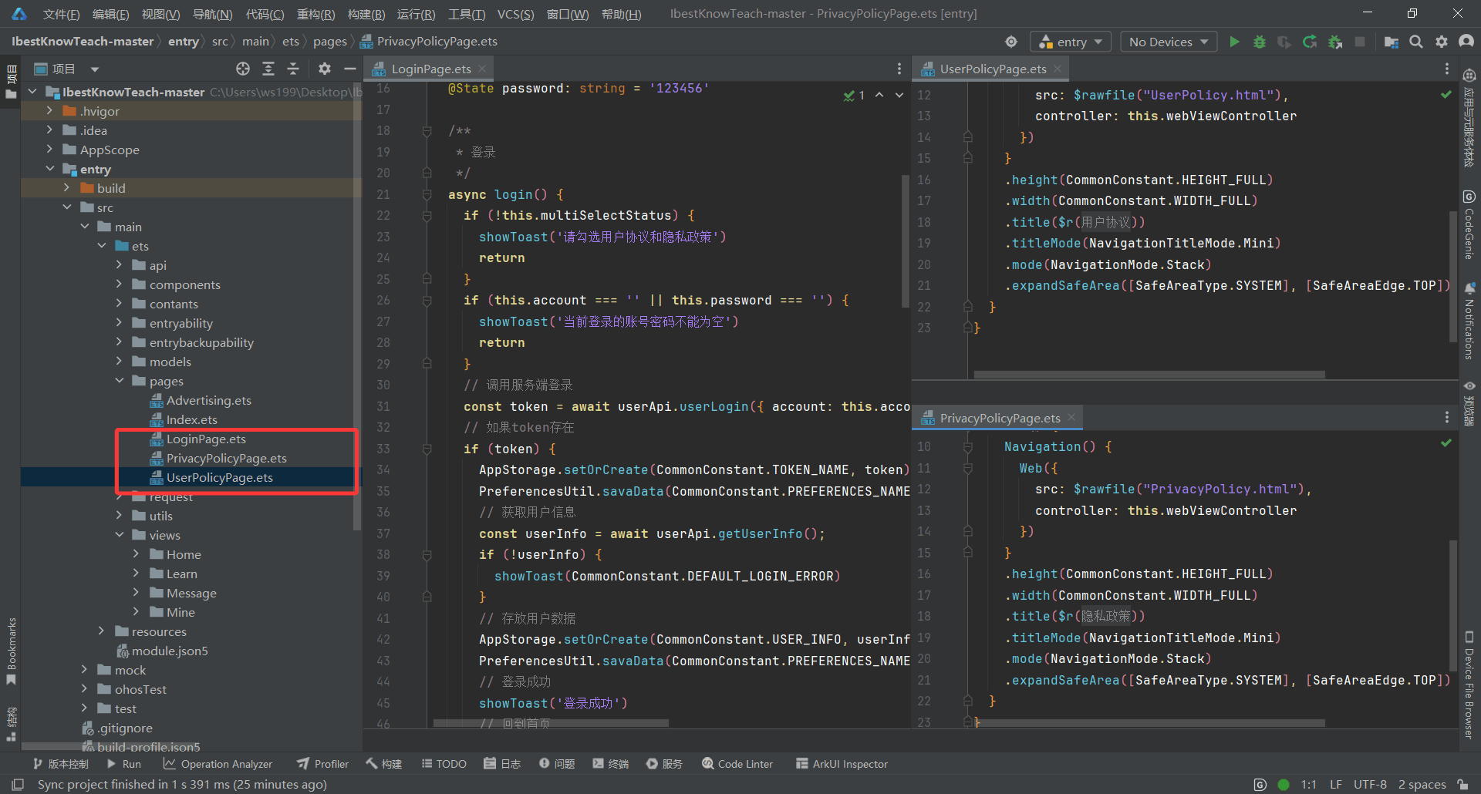
Task: Collapse the pages folder
Action: 119,381
